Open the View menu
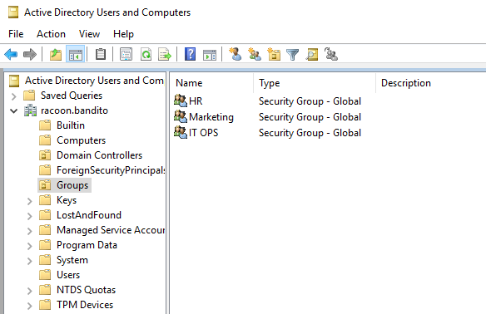 point(89,34)
